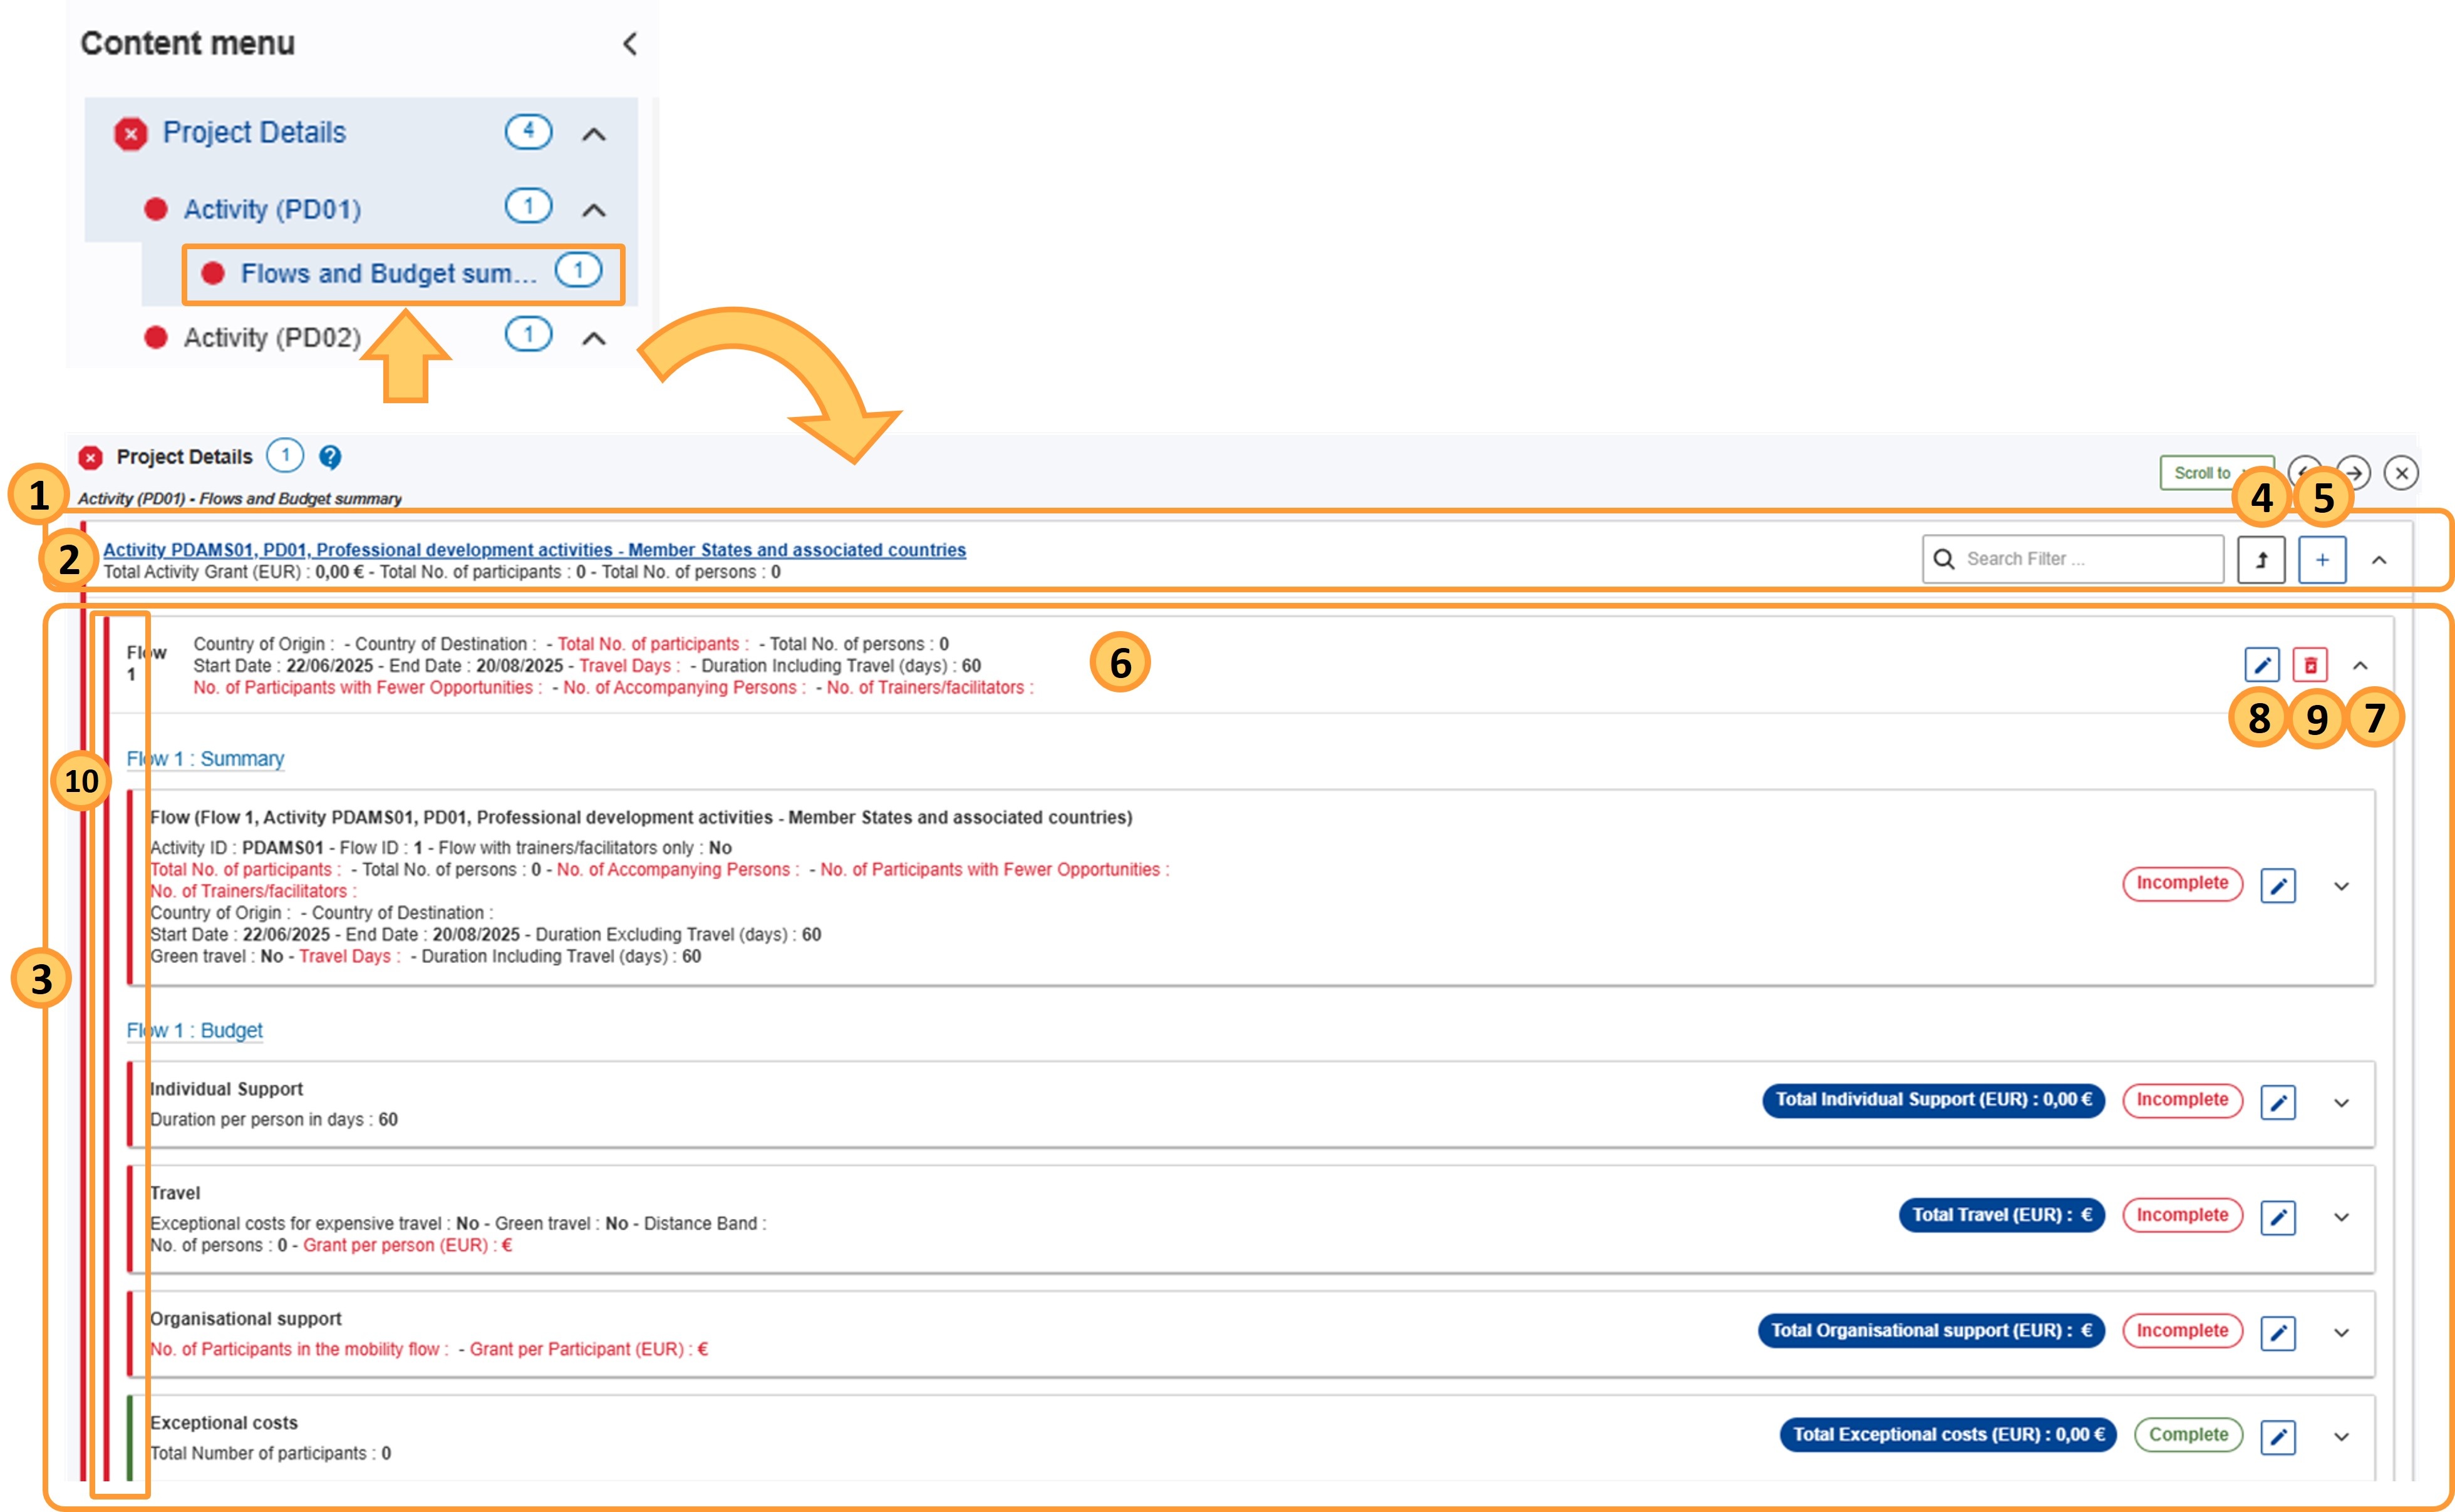
Task: Select Activity (PD02) in the Content menu
Action: [272, 337]
